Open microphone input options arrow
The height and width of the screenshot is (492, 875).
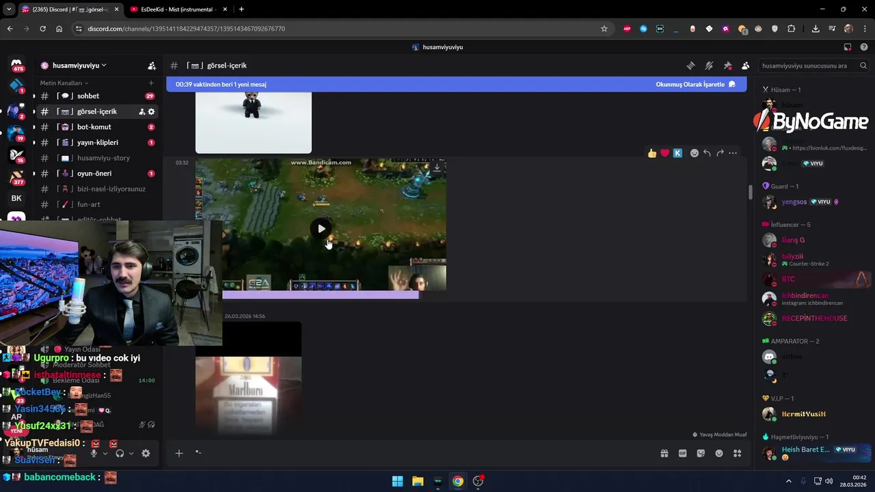[105, 453]
